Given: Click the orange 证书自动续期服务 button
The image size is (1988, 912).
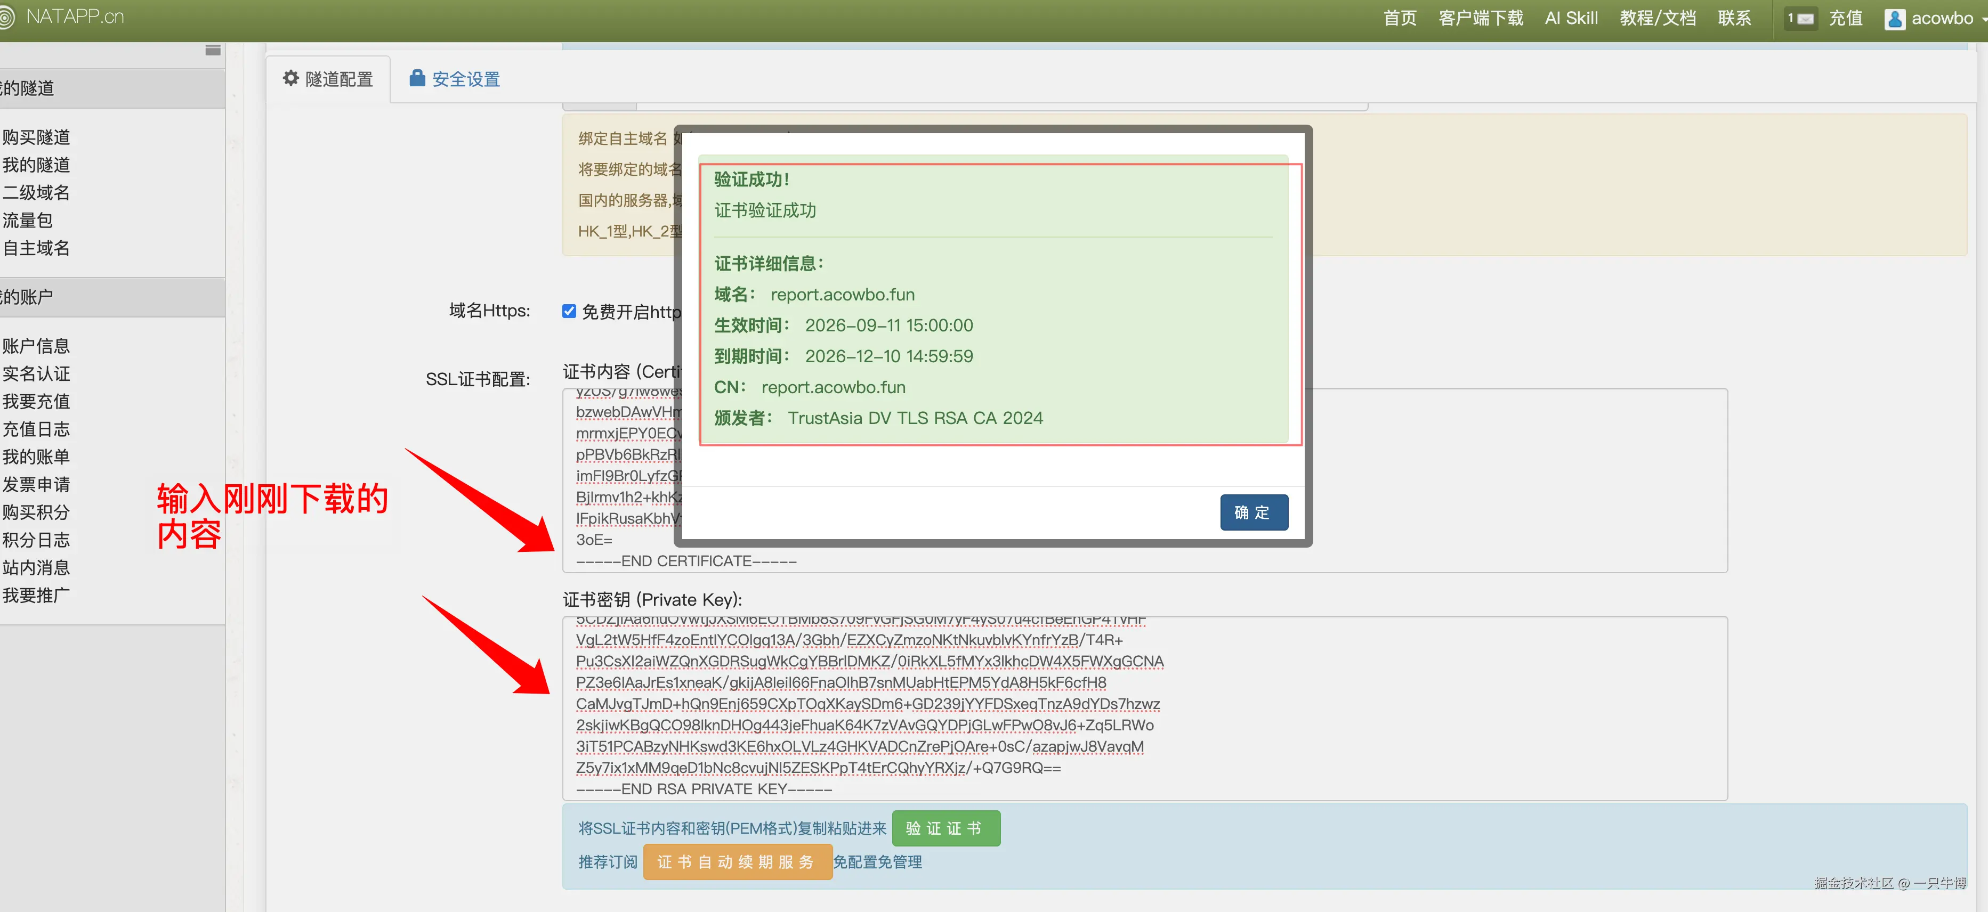Looking at the screenshot, I should pyautogui.click(x=737, y=862).
